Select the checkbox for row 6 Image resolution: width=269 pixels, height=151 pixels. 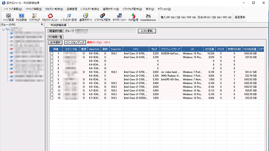[52, 72]
